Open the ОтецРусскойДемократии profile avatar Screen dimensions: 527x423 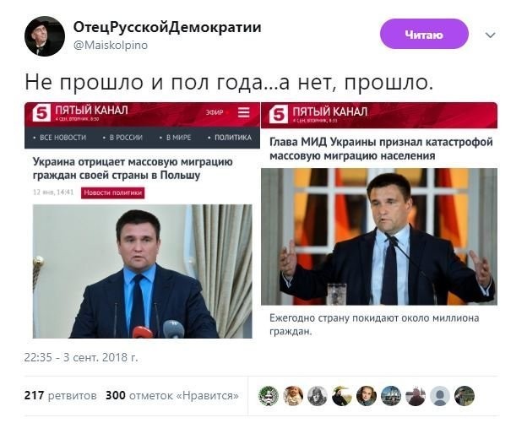point(45,36)
